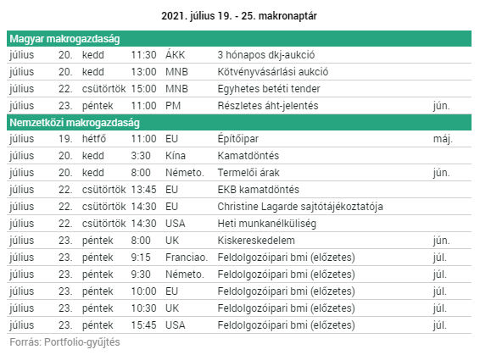Click the calendar title 2021. július makronaptár
Image resolution: width=480 pixels, height=355 pixels.
tap(239, 16)
